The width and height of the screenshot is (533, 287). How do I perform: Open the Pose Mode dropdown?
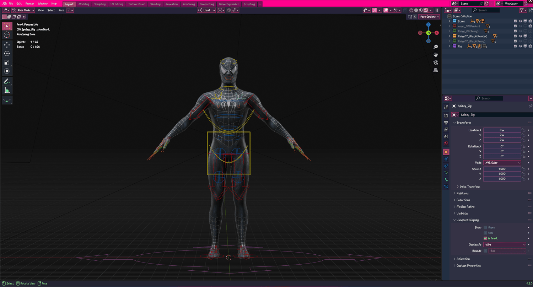point(23,10)
